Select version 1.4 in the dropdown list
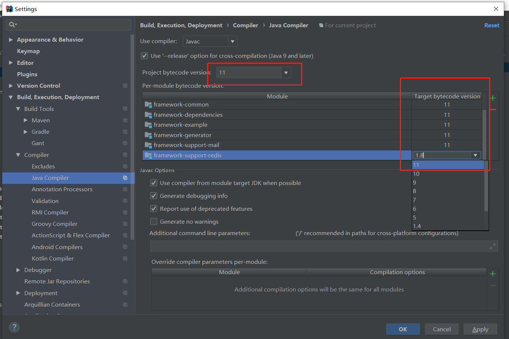The height and width of the screenshot is (339, 509). pyautogui.click(x=448, y=226)
